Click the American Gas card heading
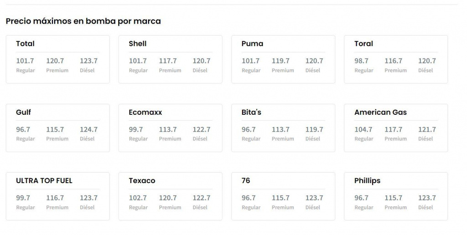 (380, 112)
